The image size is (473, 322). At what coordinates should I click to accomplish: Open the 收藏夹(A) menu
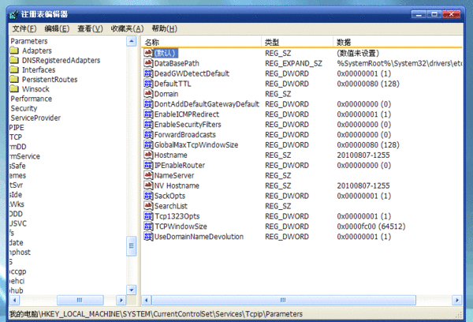(127, 28)
